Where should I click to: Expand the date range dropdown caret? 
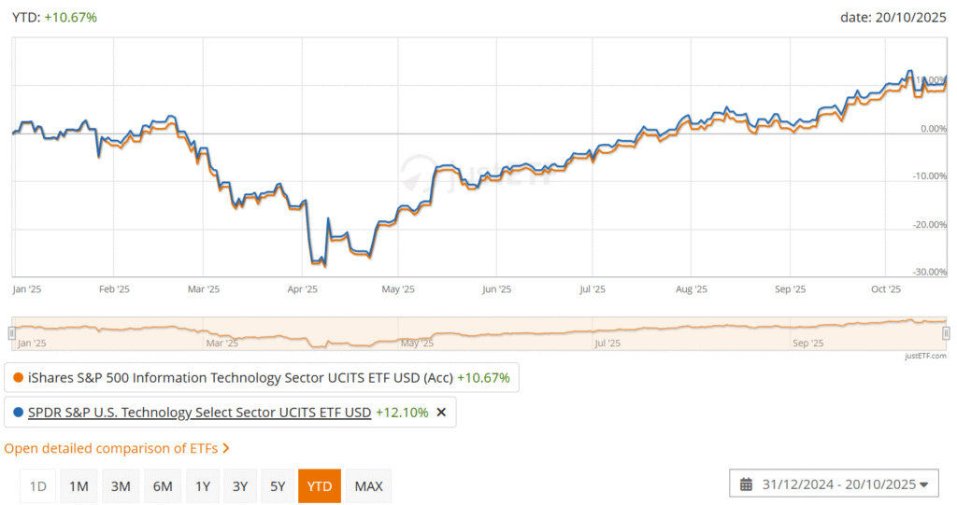(x=923, y=484)
